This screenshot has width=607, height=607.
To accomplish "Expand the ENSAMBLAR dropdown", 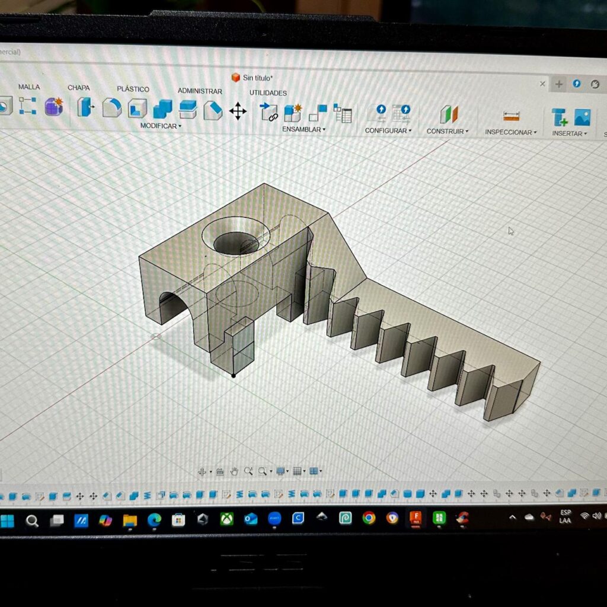I will (x=303, y=129).
